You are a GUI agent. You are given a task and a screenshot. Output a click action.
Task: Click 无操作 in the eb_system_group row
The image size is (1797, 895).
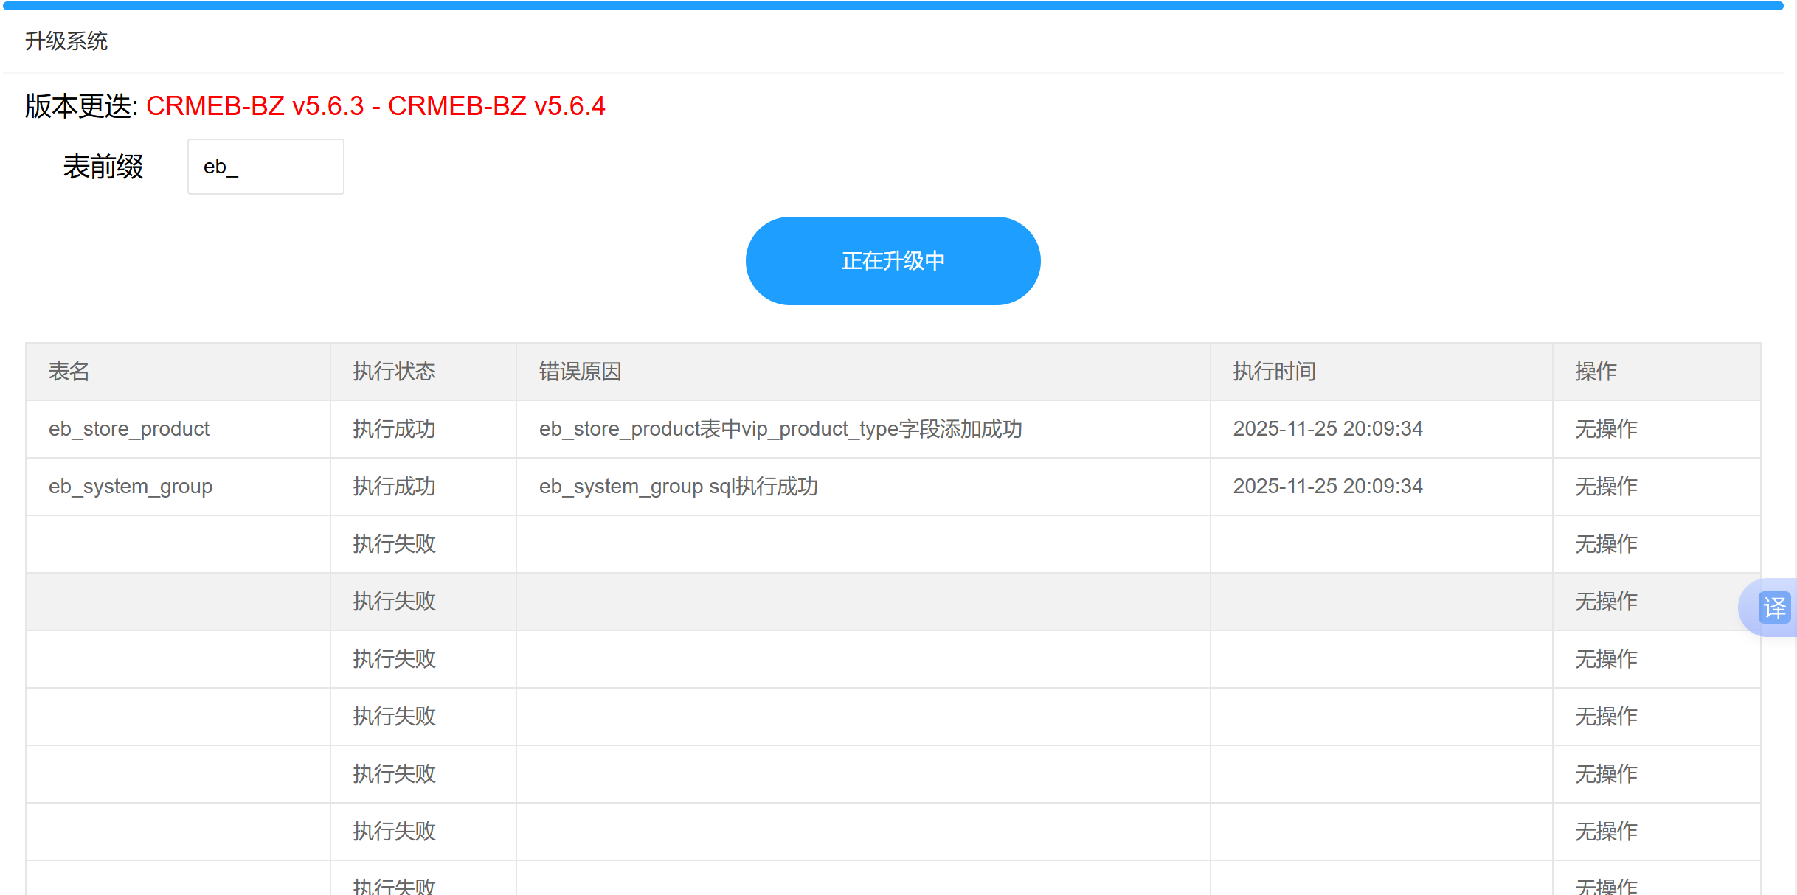[x=1606, y=487]
